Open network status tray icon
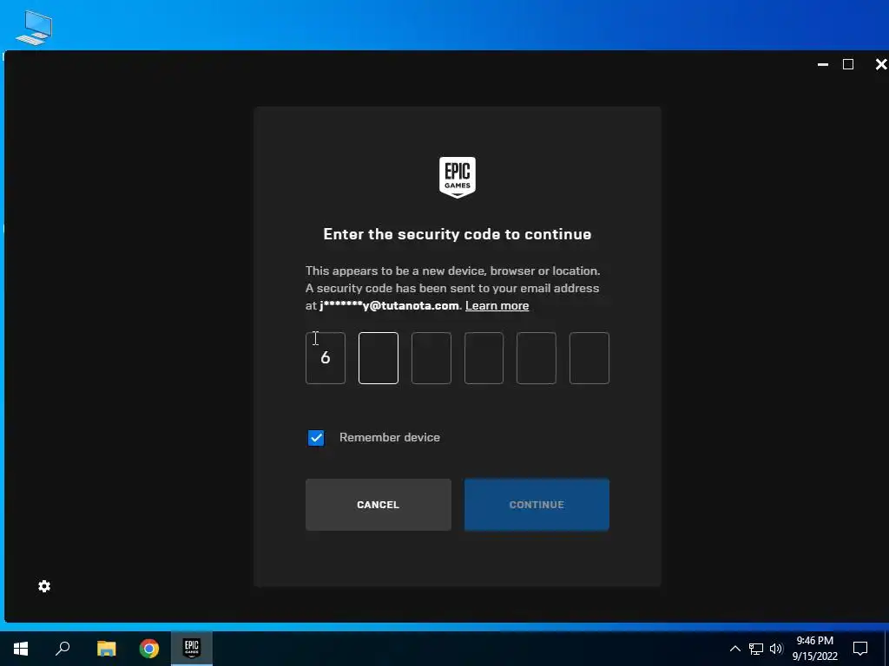Viewport: 889px width, 666px height. [756, 649]
